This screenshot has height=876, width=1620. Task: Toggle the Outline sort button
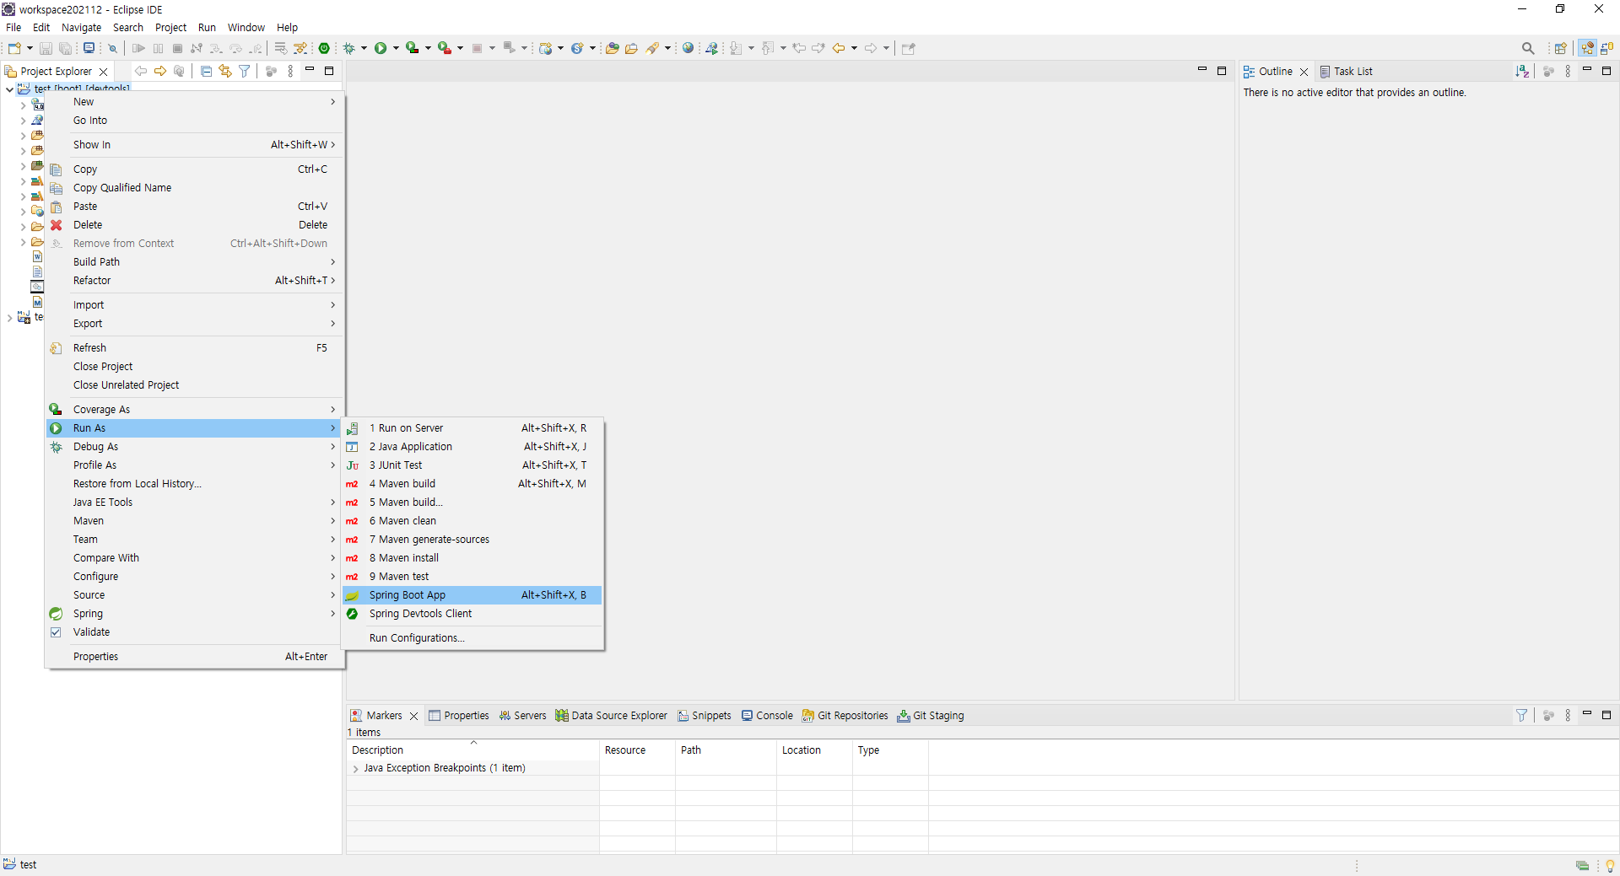[1522, 71]
